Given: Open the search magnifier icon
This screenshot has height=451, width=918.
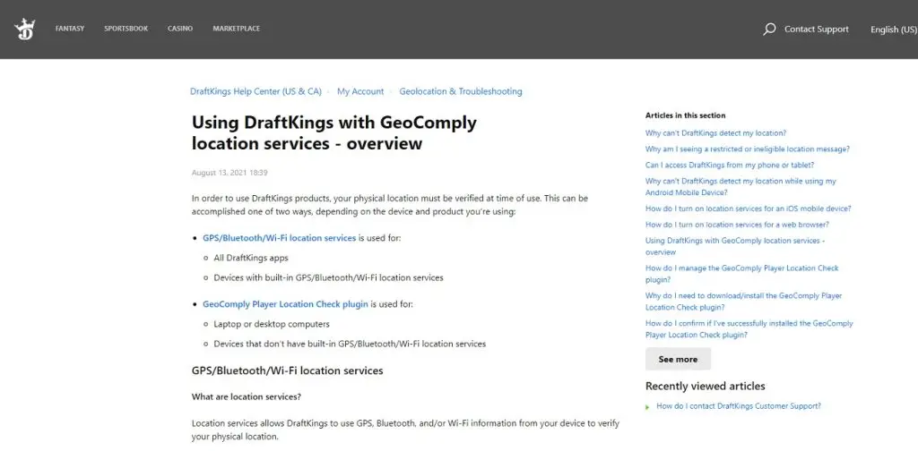Looking at the screenshot, I should 769,30.
